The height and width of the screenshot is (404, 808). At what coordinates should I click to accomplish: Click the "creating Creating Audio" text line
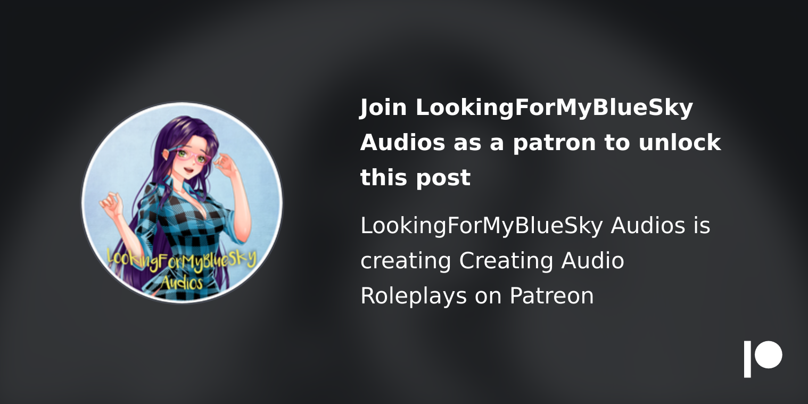(x=492, y=261)
